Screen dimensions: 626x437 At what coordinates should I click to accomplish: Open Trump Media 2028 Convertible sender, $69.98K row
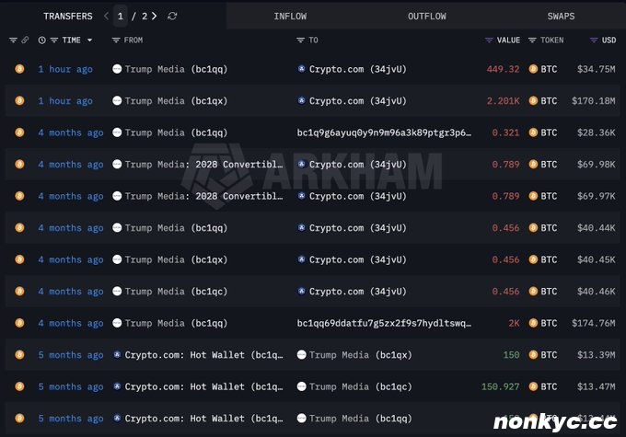(x=203, y=165)
